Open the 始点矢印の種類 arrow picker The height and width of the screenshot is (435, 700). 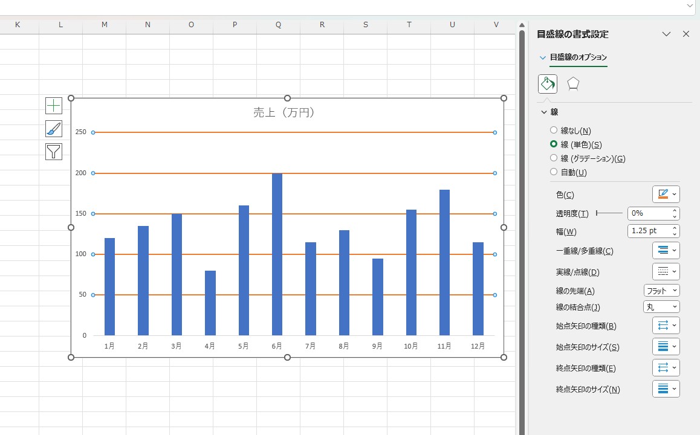pyautogui.click(x=666, y=326)
